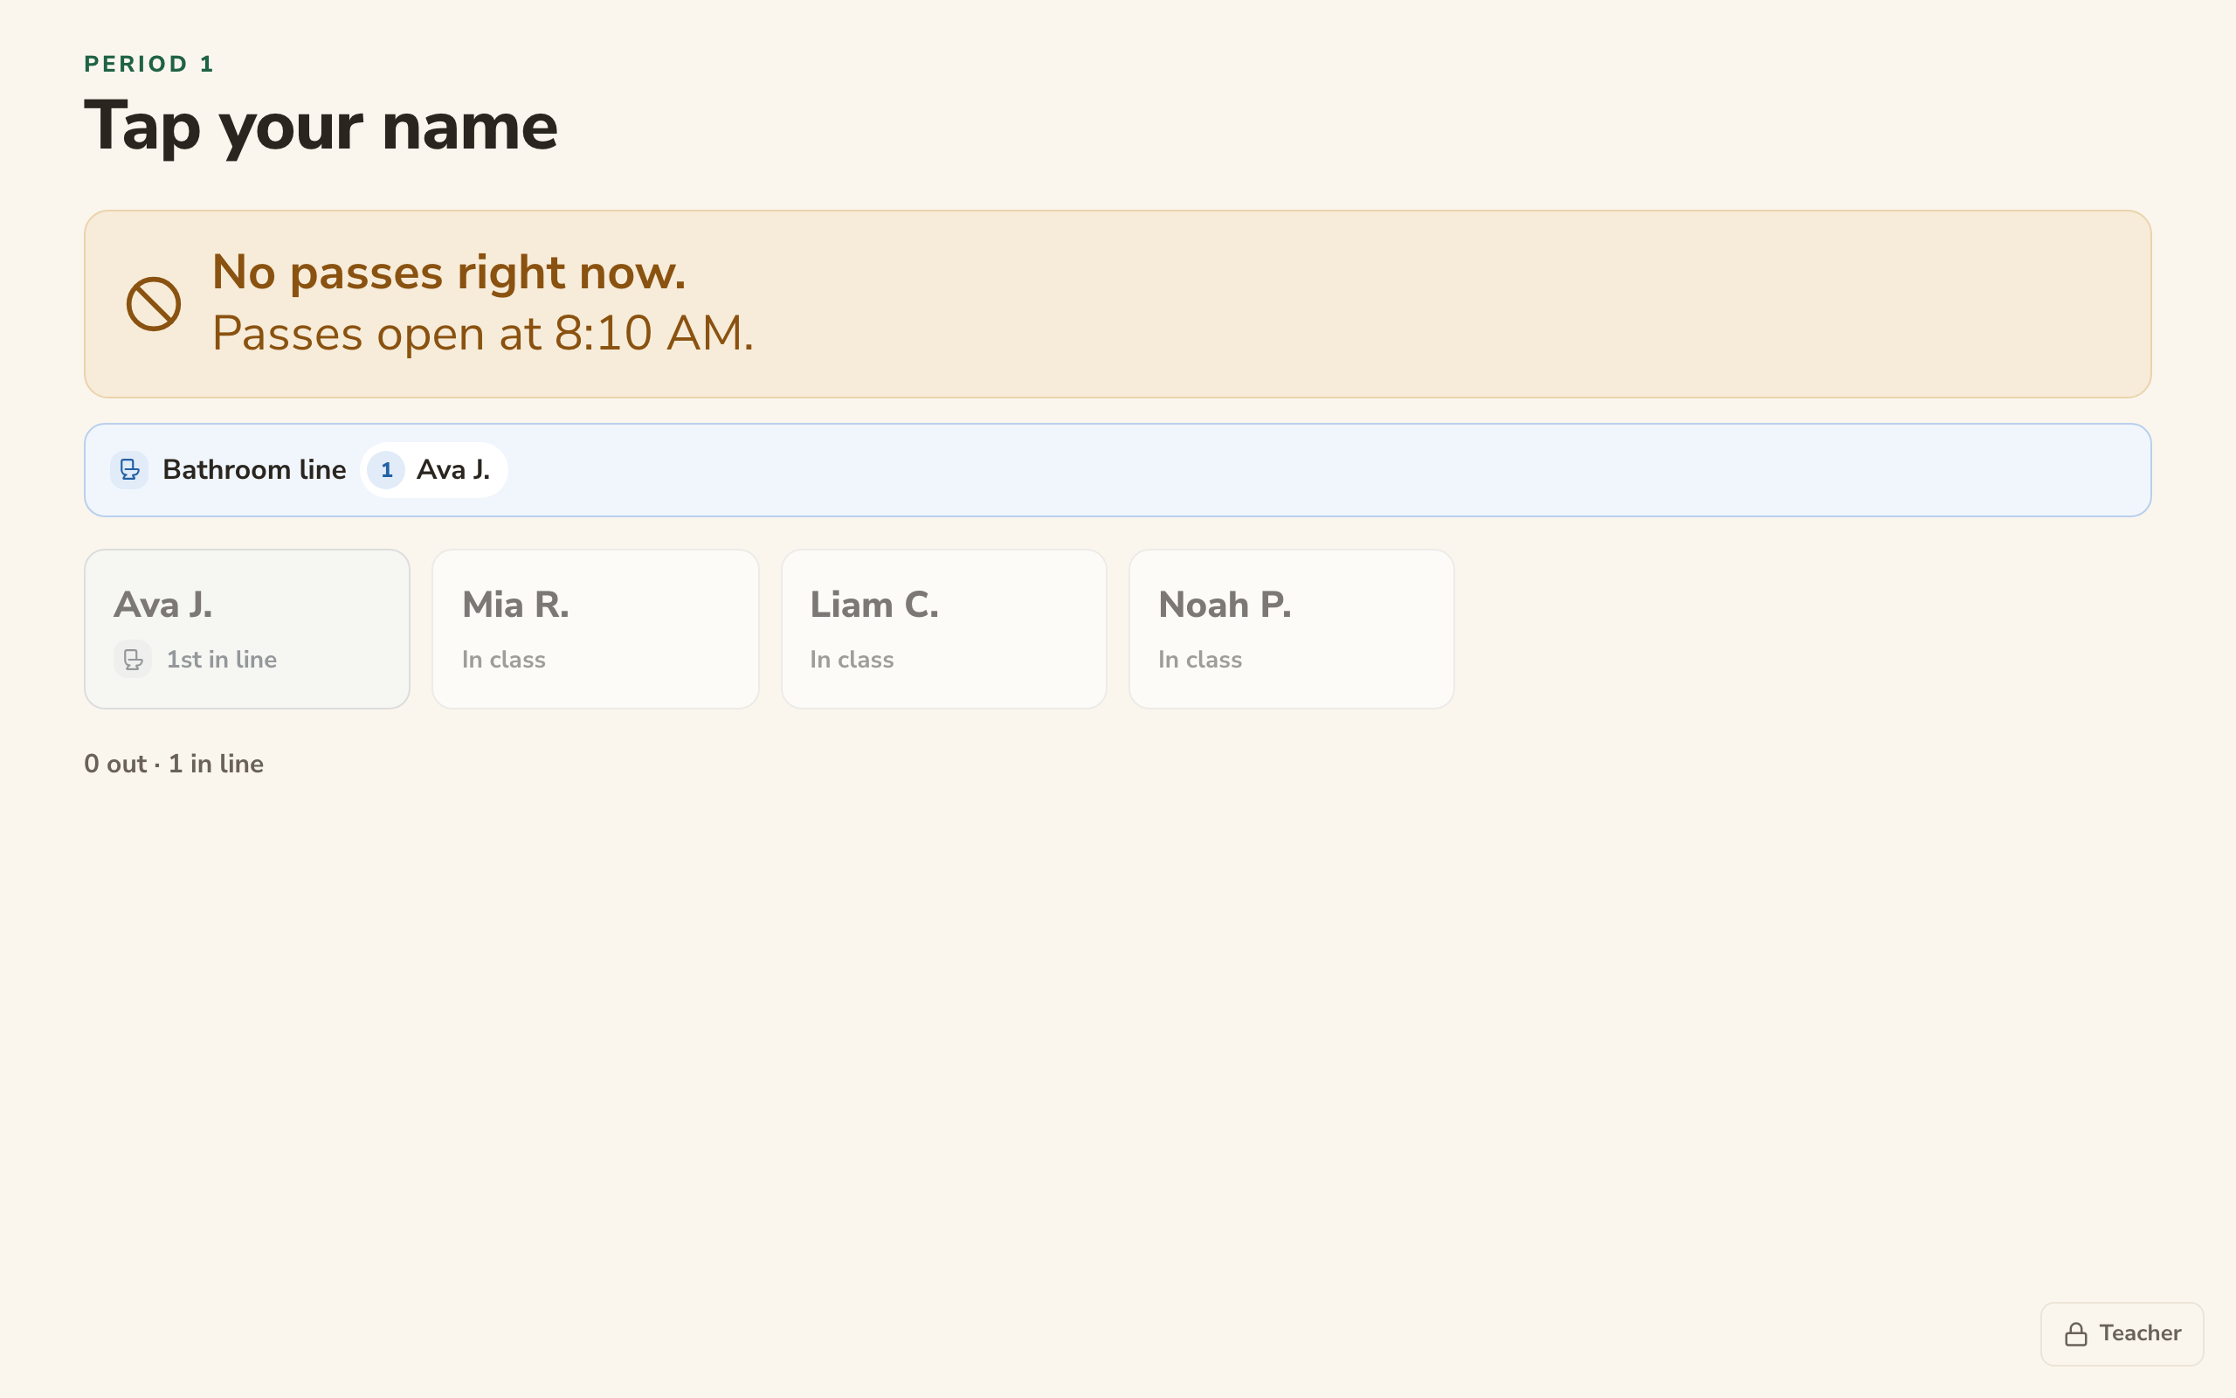Click the "No passes right now." heading
Screen dimensions: 2236x1398
coord(449,272)
